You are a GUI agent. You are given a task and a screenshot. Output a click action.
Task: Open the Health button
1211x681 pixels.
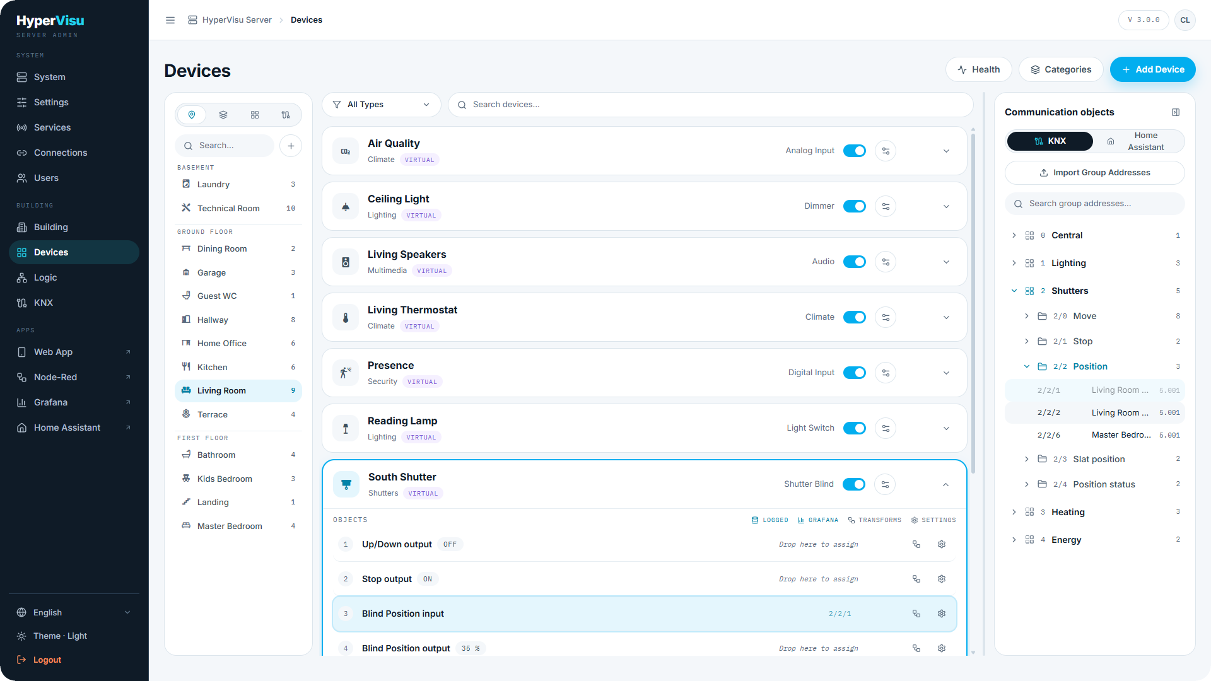978,69
